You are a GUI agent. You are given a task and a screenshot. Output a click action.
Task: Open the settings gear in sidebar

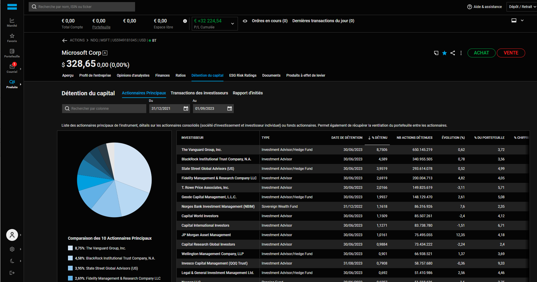(x=12, y=249)
